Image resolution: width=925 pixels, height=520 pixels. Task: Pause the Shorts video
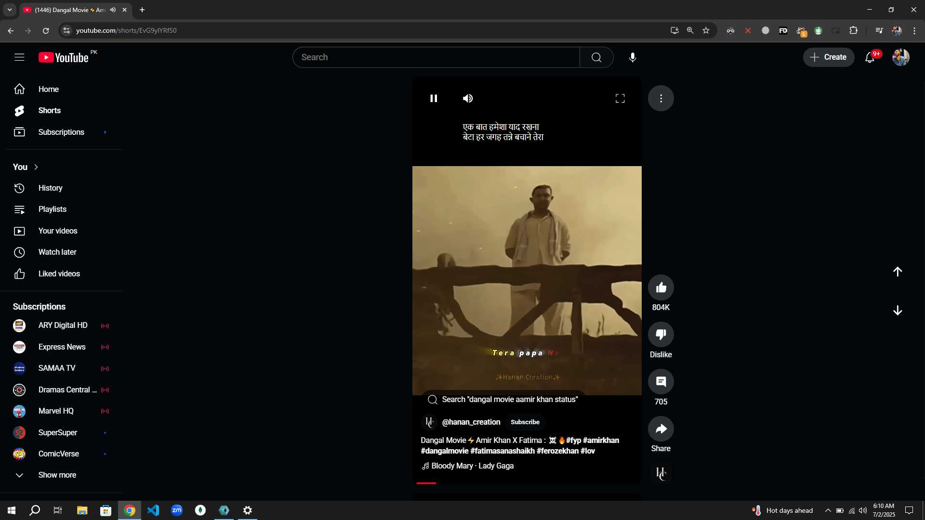pyautogui.click(x=434, y=98)
